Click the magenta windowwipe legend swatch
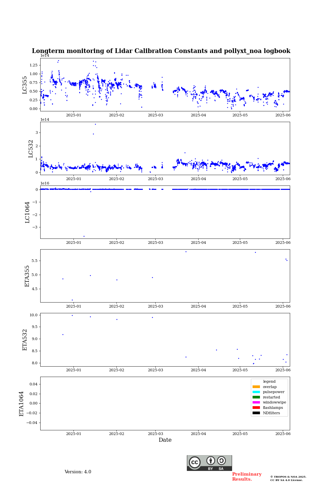This screenshot has width=322, height=483. [256, 402]
